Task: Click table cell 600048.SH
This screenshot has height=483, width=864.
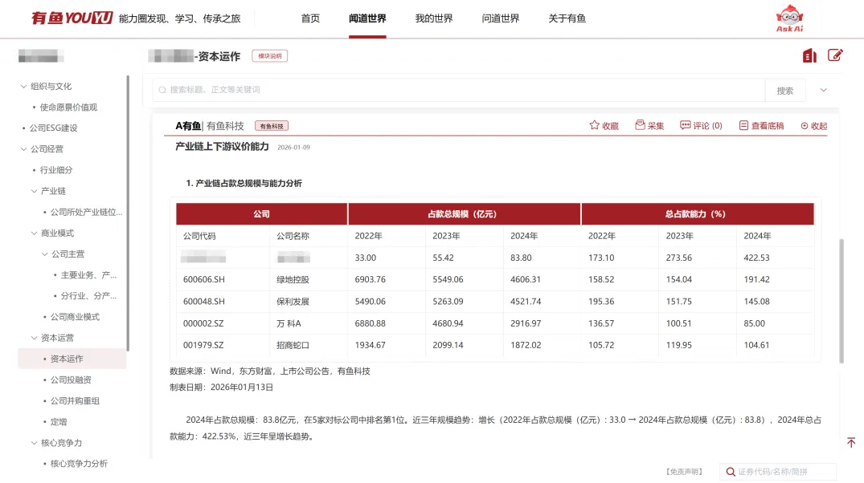Action: pos(204,302)
